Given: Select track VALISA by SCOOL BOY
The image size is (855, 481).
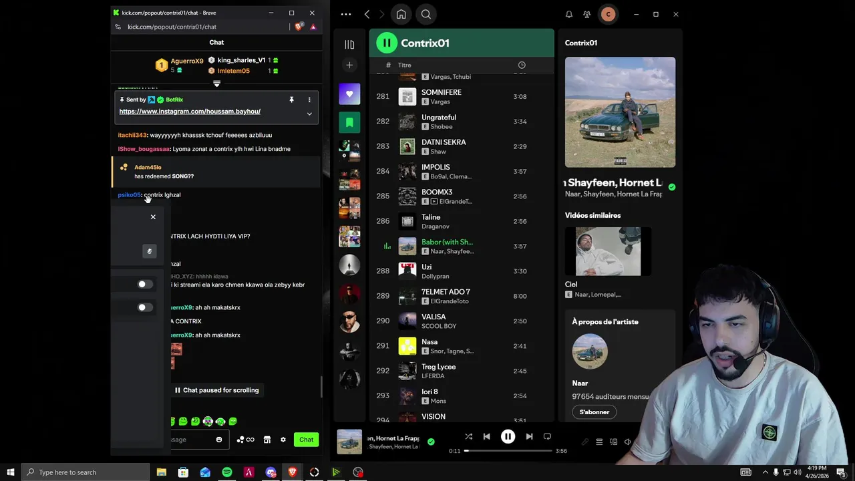Looking at the screenshot, I should point(462,321).
